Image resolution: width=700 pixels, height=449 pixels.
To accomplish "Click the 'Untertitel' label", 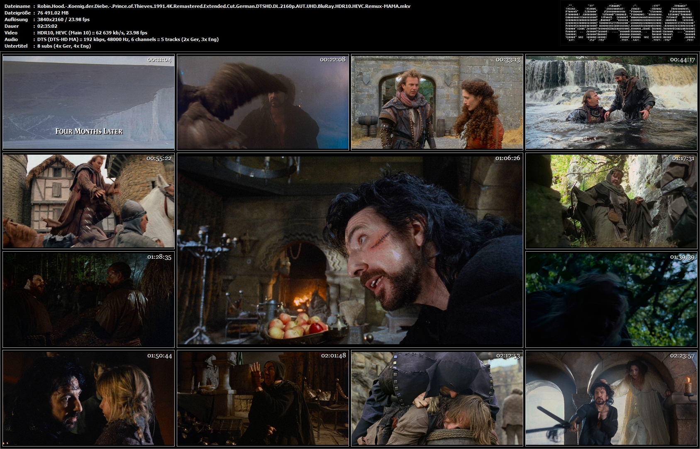I will tap(15, 46).
